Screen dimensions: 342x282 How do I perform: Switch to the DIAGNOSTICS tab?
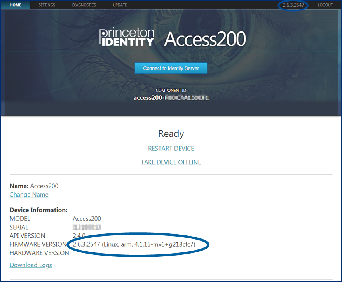(84, 5)
